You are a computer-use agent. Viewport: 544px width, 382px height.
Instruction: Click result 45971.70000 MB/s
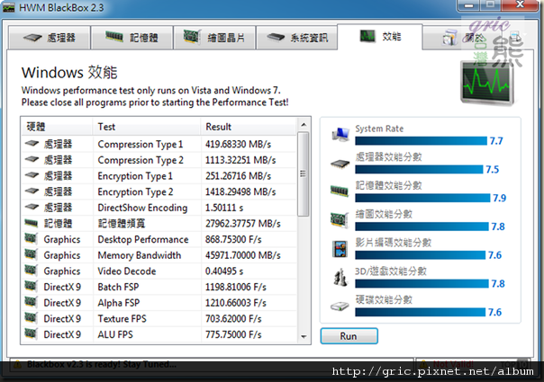[x=243, y=255]
